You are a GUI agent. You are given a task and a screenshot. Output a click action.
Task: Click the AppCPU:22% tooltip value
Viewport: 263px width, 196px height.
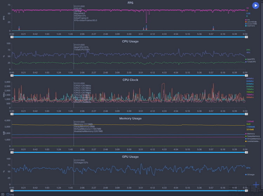[81, 47]
